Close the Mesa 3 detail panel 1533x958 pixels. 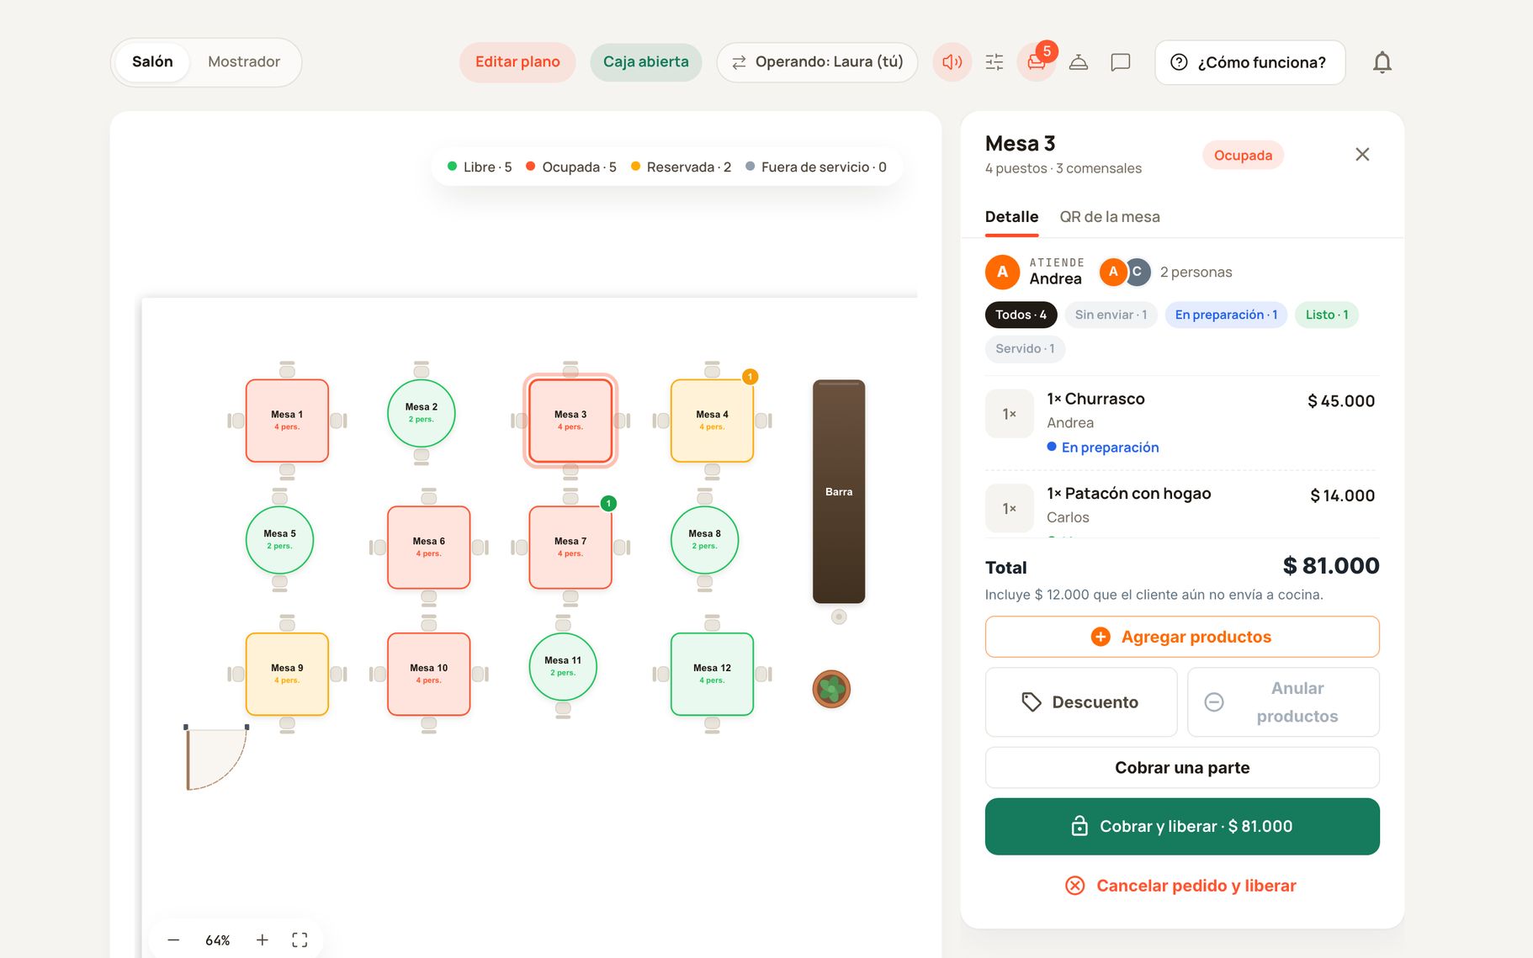[1362, 155]
